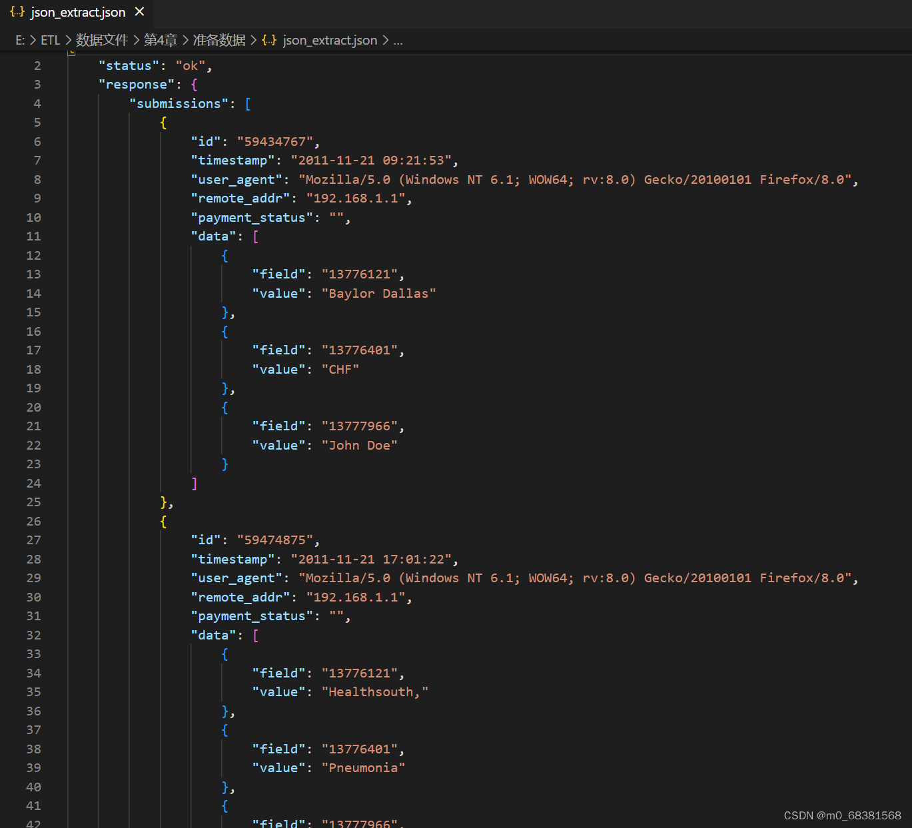
Task: Click line number 6 in the gutter
Action: tap(37, 141)
